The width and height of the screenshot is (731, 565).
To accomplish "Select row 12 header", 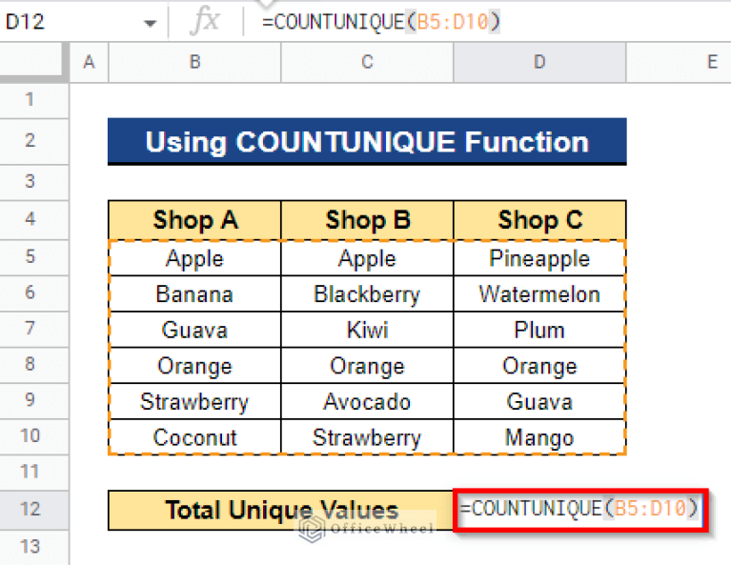I will tap(30, 510).
